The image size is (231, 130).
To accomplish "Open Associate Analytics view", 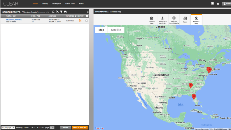I will tap(163, 20).
